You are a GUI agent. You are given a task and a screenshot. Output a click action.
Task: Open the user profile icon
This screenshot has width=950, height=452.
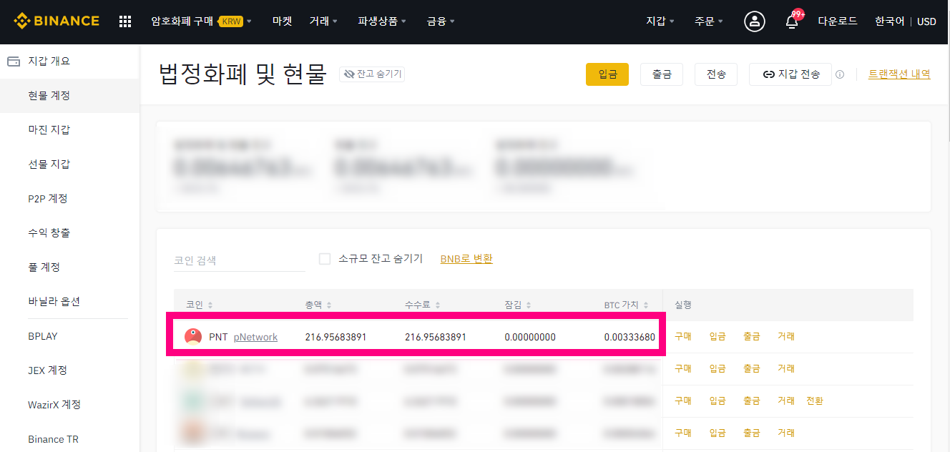(754, 21)
